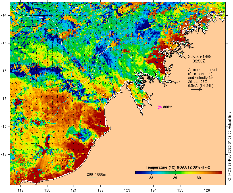Click the '200 1000m' bathymetry legend text
233x193 pixels.
(x=96, y=175)
